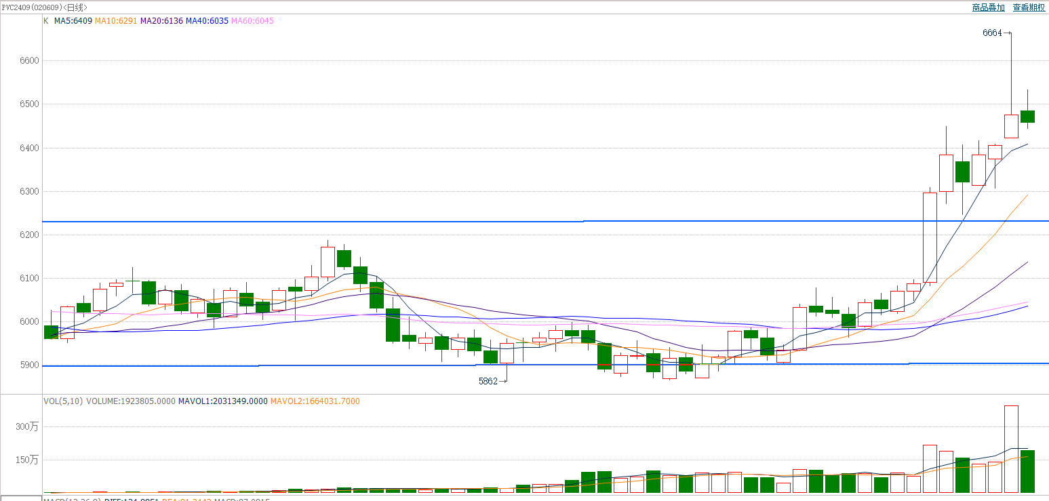
Task: Click the 5862 low price marker
Action: (x=488, y=381)
